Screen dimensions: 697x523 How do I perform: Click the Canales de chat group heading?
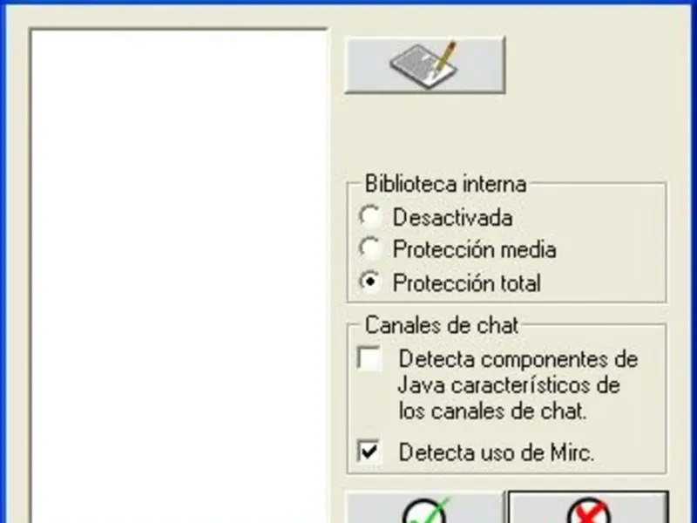point(442,325)
